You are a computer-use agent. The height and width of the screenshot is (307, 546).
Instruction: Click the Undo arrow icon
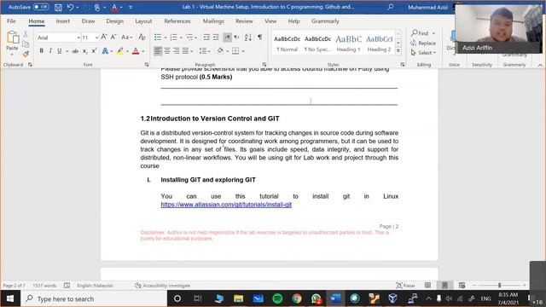(x=70, y=8)
